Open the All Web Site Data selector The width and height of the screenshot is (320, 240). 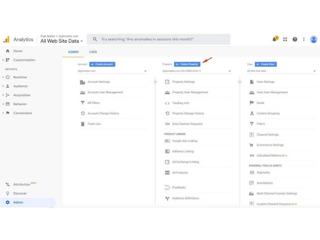[62, 41]
